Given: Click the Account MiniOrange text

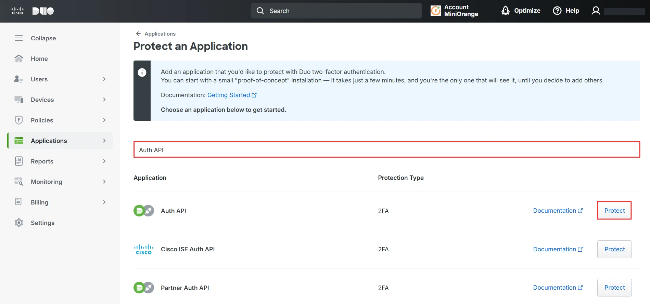Looking at the screenshot, I should coord(461,11).
